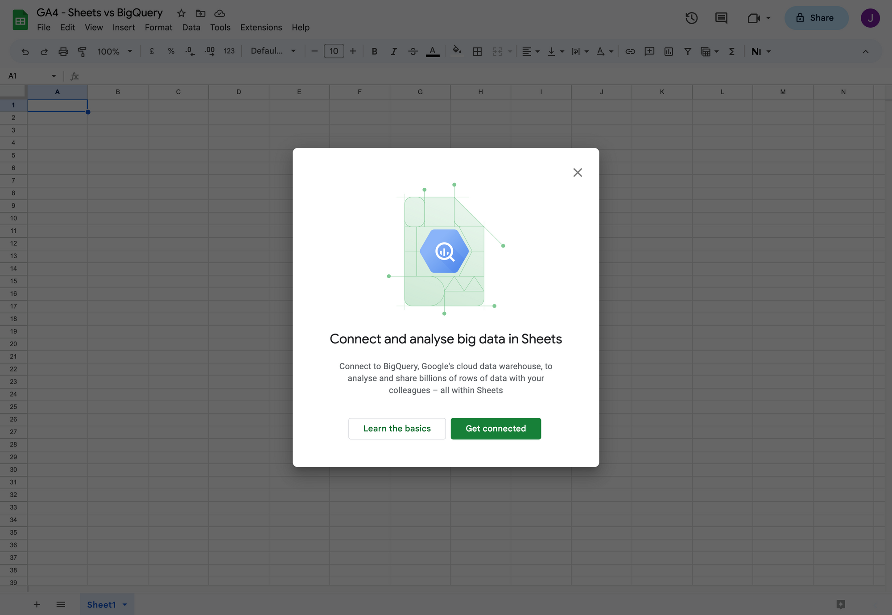Open the Borders tool

pyautogui.click(x=477, y=52)
